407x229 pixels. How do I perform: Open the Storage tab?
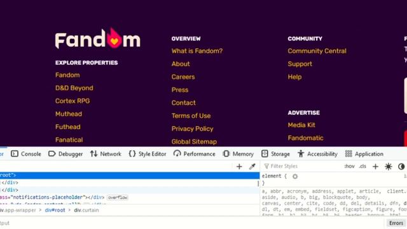pos(275,154)
